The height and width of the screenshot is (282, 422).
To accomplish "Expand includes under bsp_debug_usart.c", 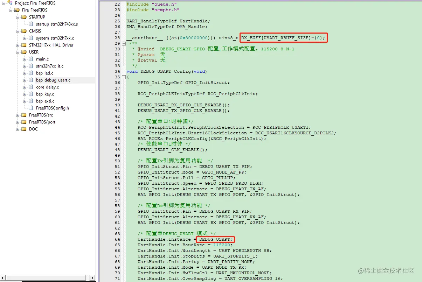I will point(25,80).
